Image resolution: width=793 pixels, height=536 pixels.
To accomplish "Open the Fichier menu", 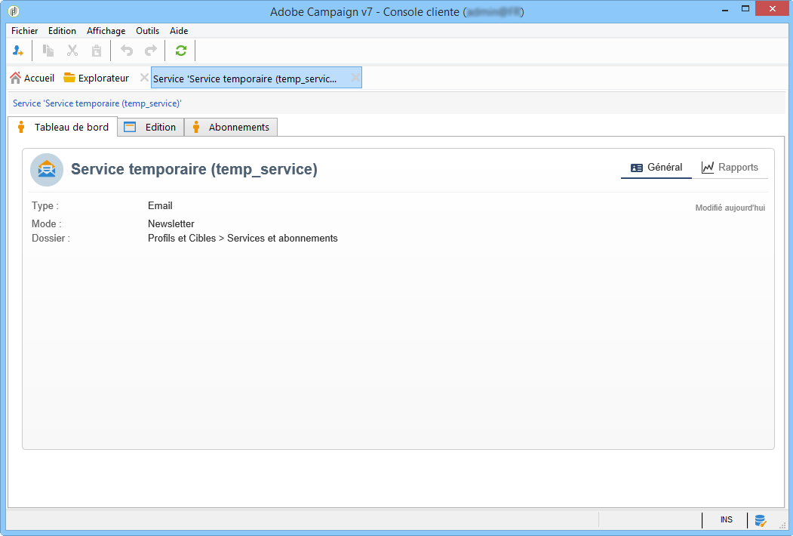I will point(24,31).
